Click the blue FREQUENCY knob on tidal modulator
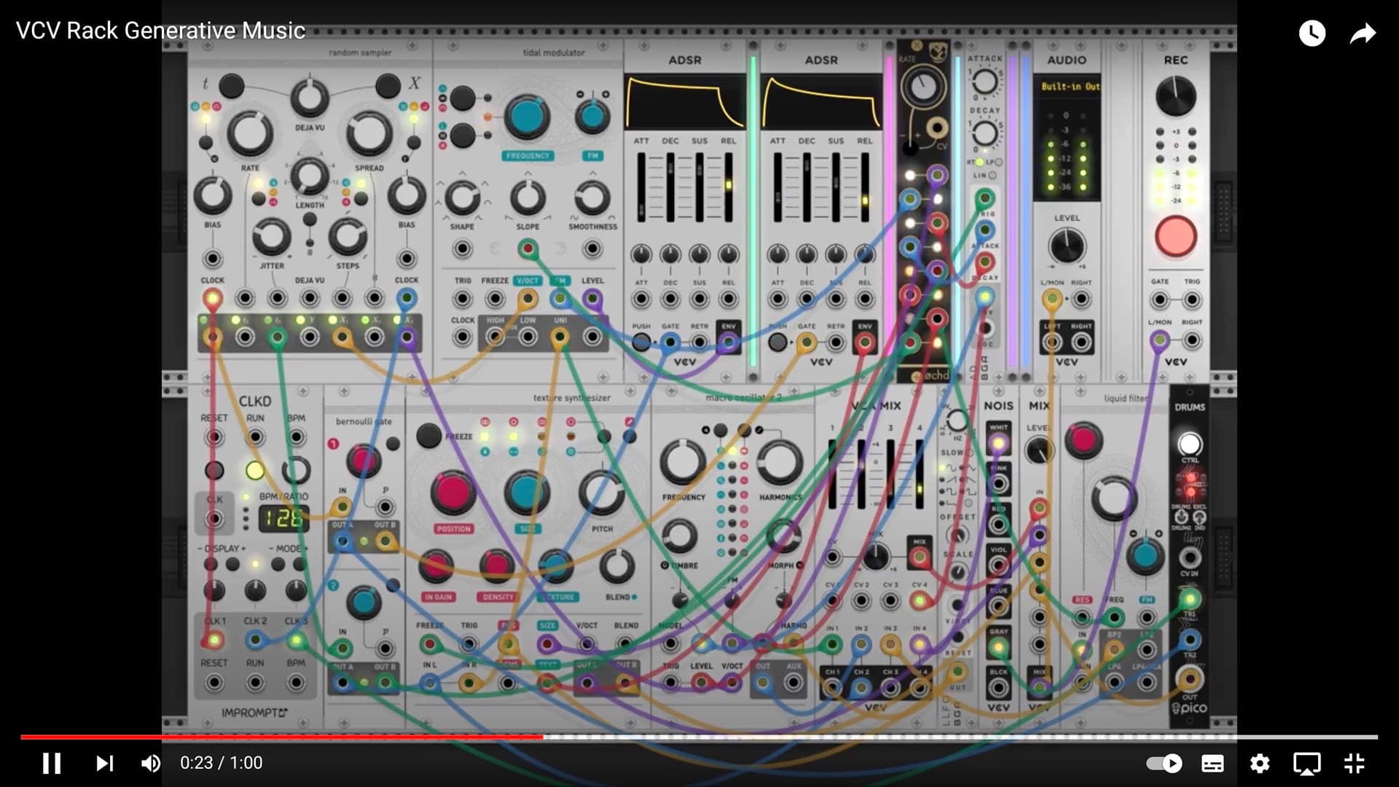 click(527, 117)
